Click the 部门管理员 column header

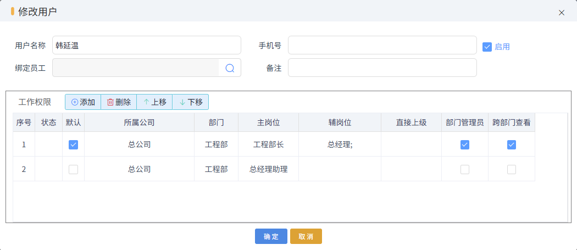coord(465,123)
